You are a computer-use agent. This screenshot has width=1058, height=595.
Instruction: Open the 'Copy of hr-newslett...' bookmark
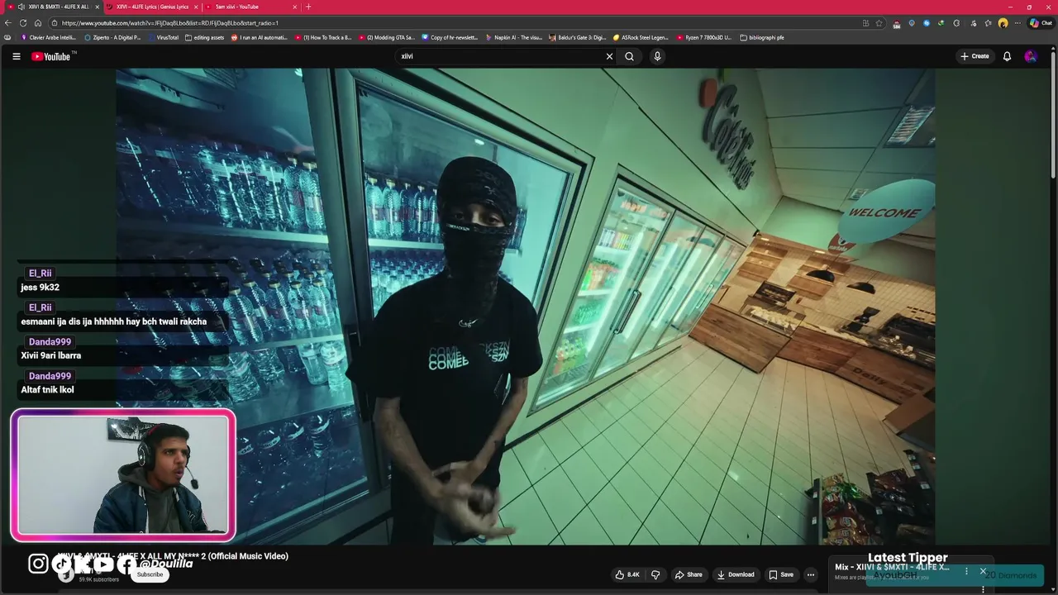tap(450, 37)
